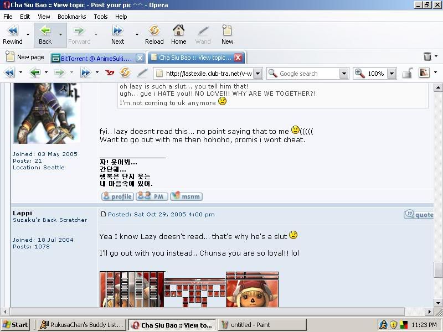Screen dimensions: 443x332
Task: Go to the Home page
Action: point(178,35)
